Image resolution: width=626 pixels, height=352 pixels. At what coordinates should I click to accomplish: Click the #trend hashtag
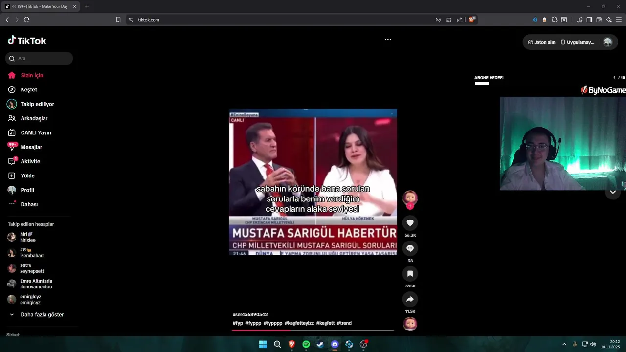344,323
